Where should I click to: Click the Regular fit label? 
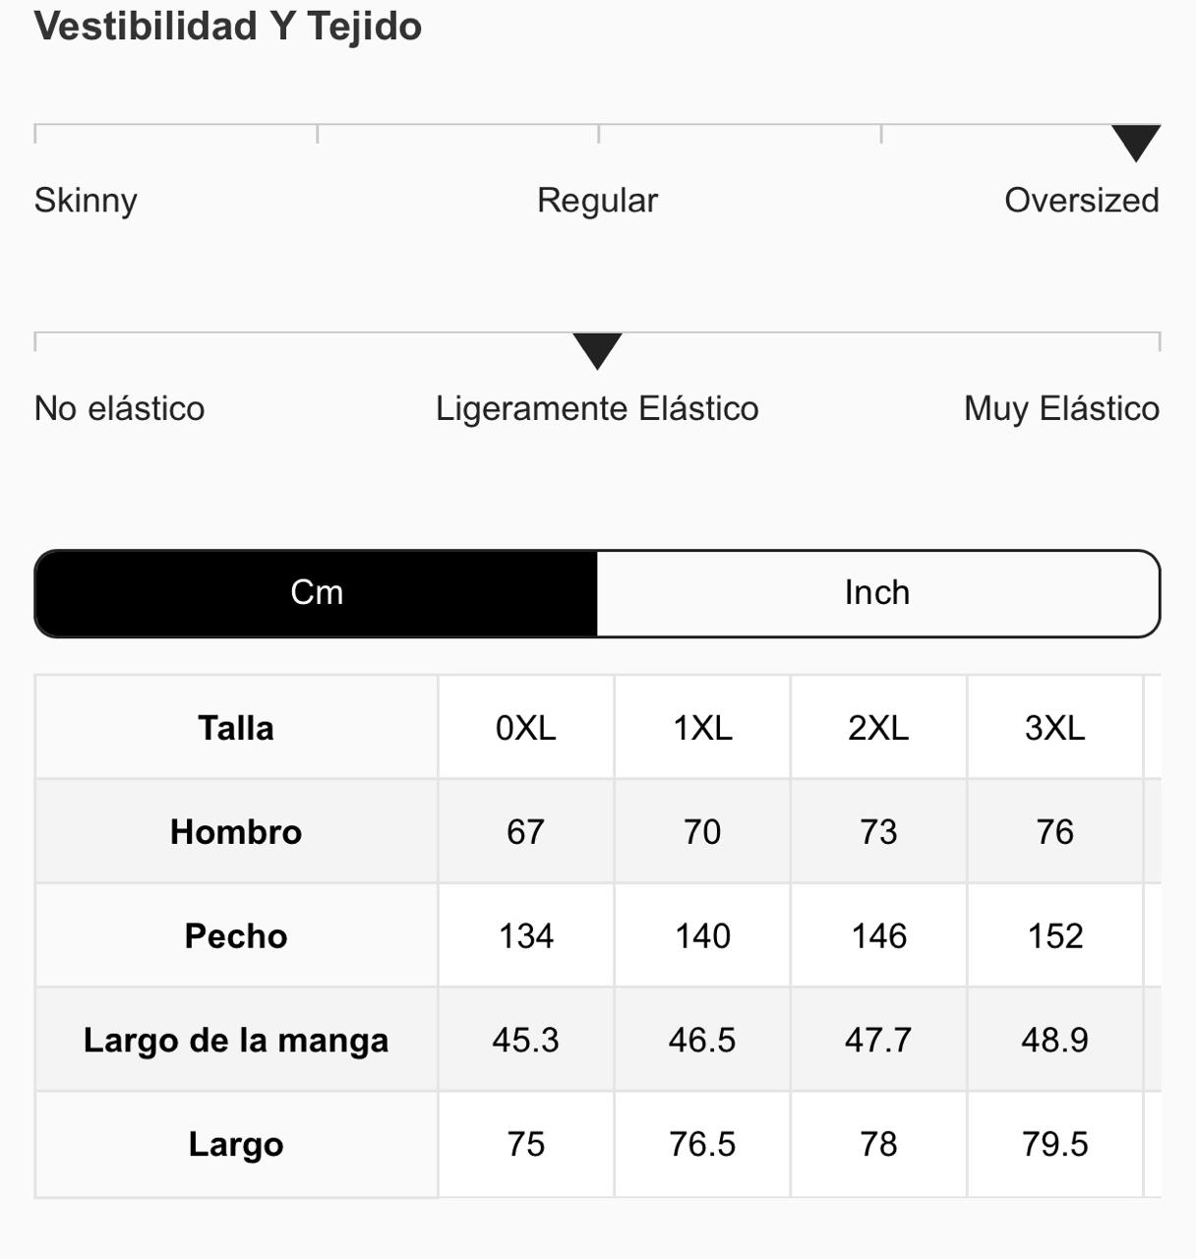[597, 201]
